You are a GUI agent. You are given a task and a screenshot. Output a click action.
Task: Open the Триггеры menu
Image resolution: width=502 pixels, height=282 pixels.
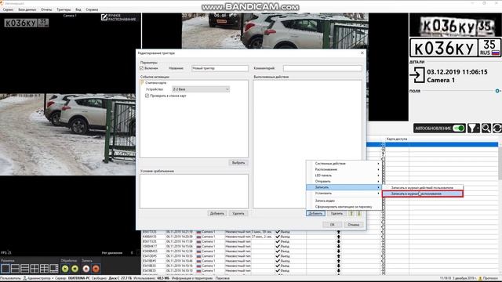[64, 9]
